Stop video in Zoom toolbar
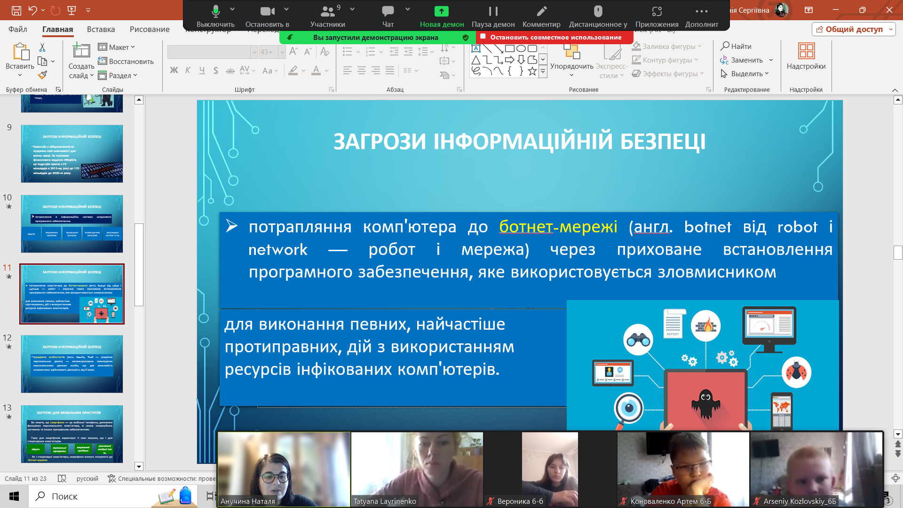This screenshot has width=903, height=508. (x=267, y=16)
